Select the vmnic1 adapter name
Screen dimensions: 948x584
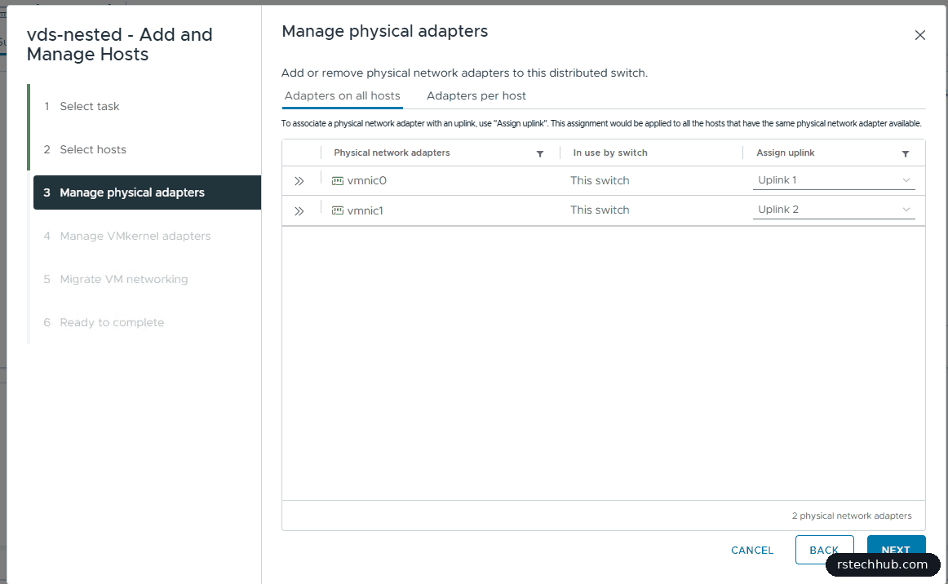(365, 210)
